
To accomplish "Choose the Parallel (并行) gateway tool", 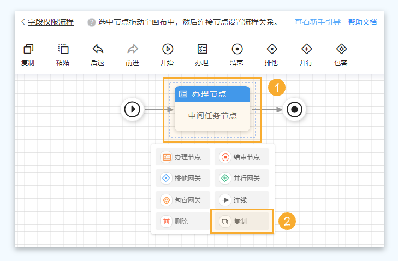I will (x=306, y=50).
